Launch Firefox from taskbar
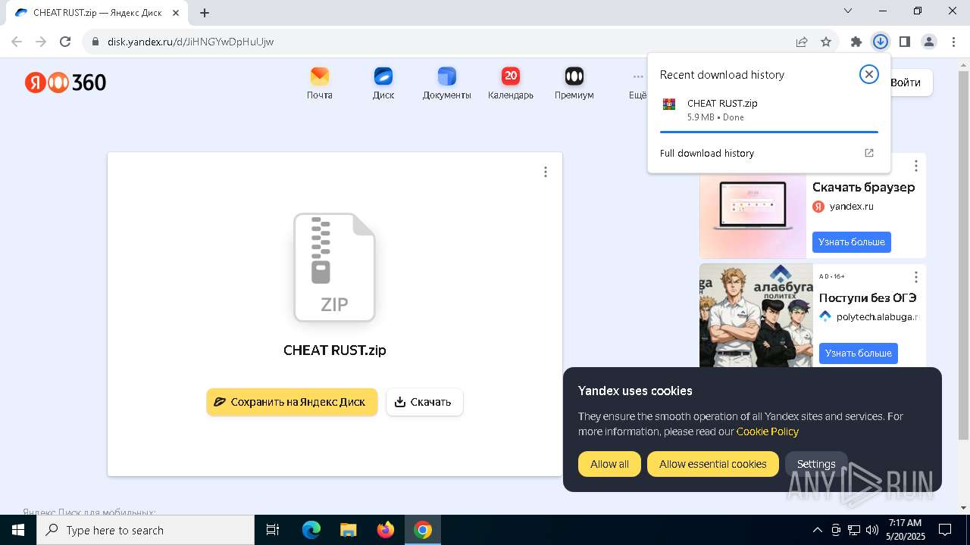 [x=385, y=530]
